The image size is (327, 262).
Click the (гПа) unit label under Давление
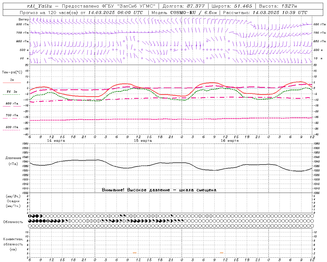[13, 164]
